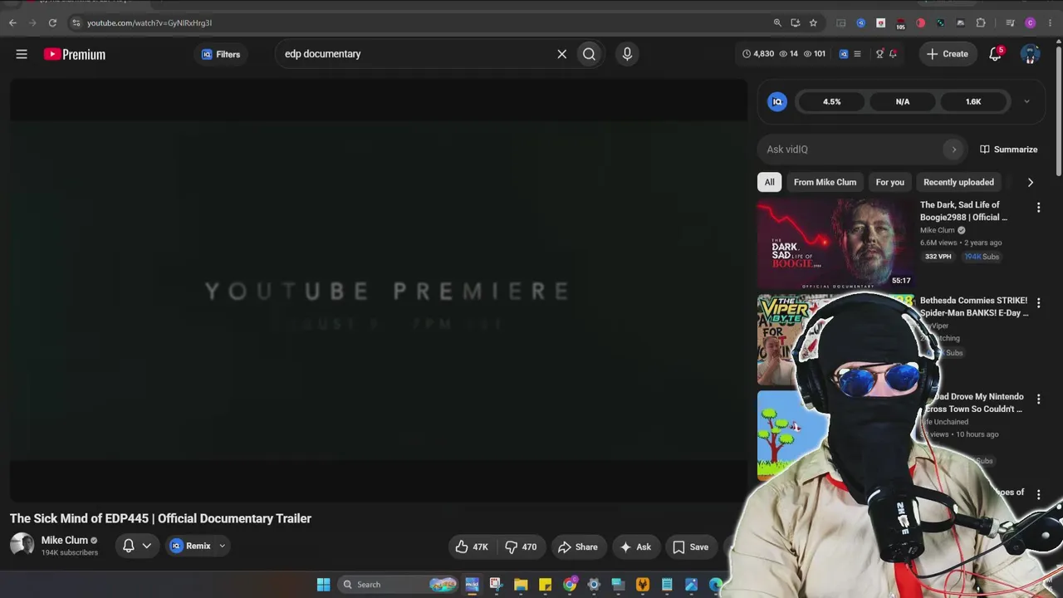This screenshot has width=1063, height=598.
Task: Clear the search box with the X
Action: (x=561, y=54)
